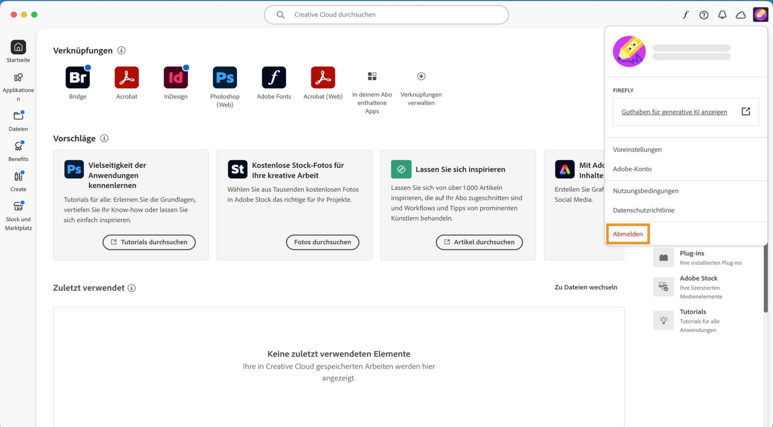
Task: Launch the InDesign shortcut
Action: tap(176, 77)
